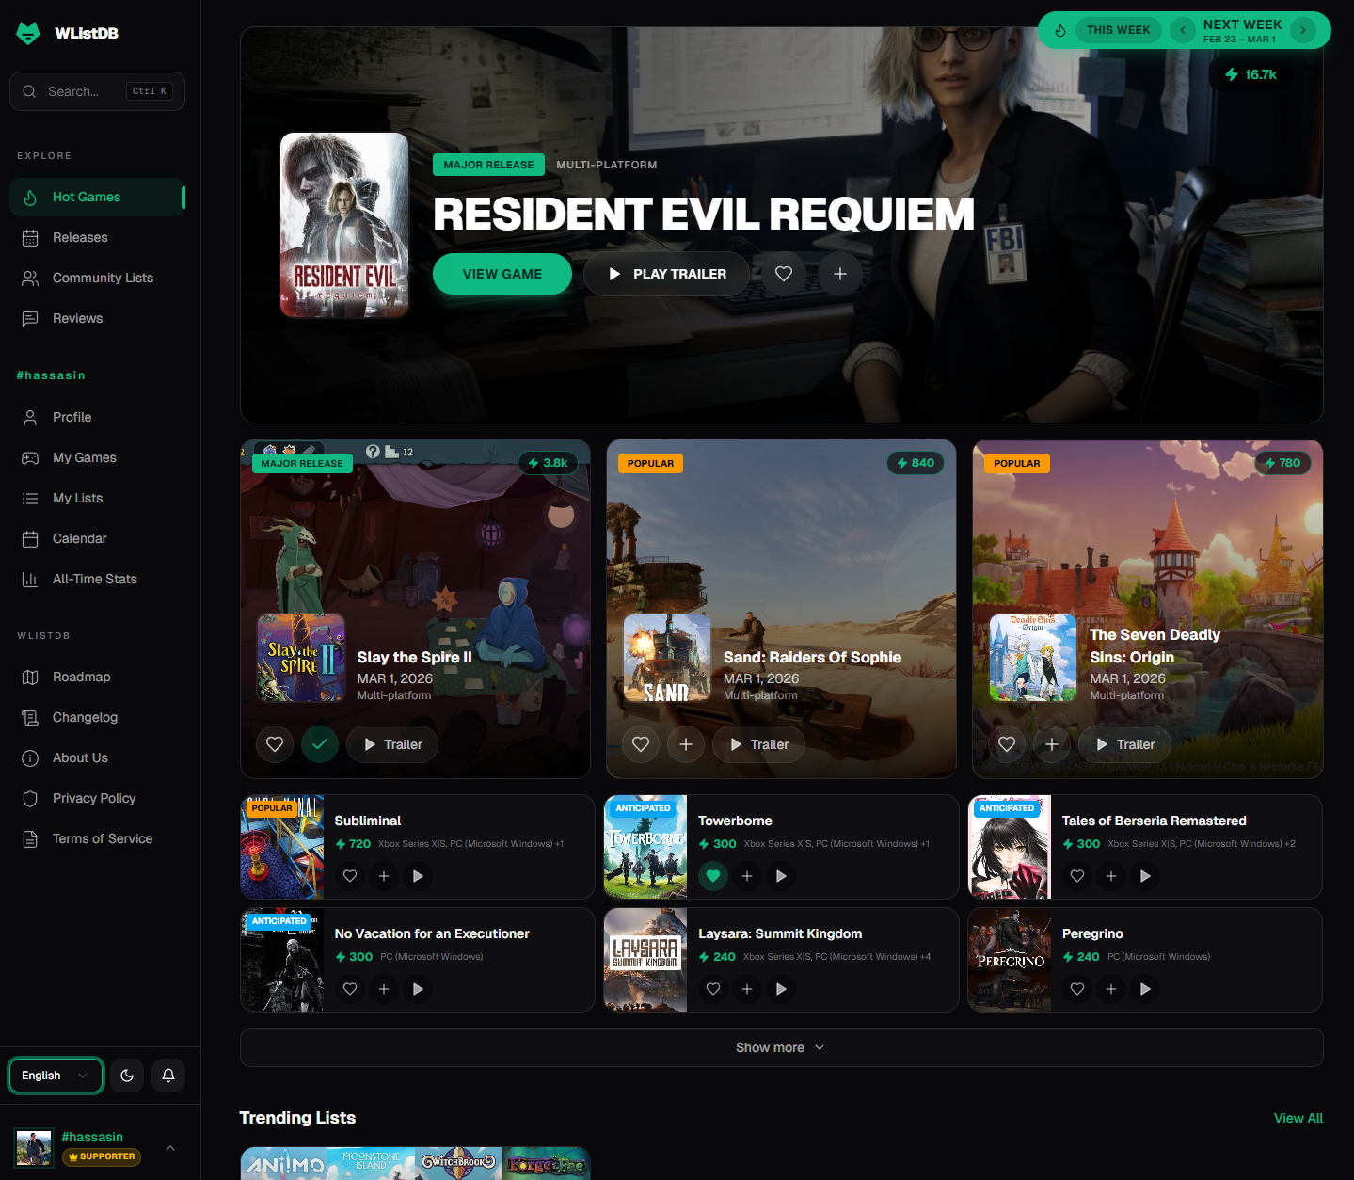This screenshot has width=1354, height=1180.
Task: Open Community Lists
Action: 97,278
